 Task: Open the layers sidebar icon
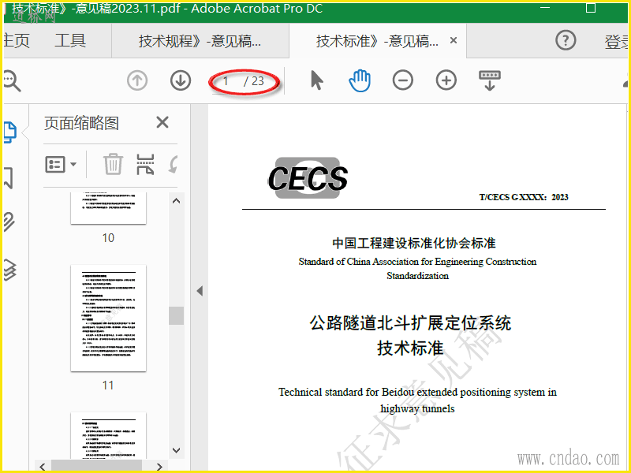pyautogui.click(x=9, y=269)
